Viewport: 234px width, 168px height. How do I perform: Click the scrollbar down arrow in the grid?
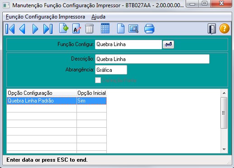(224, 149)
